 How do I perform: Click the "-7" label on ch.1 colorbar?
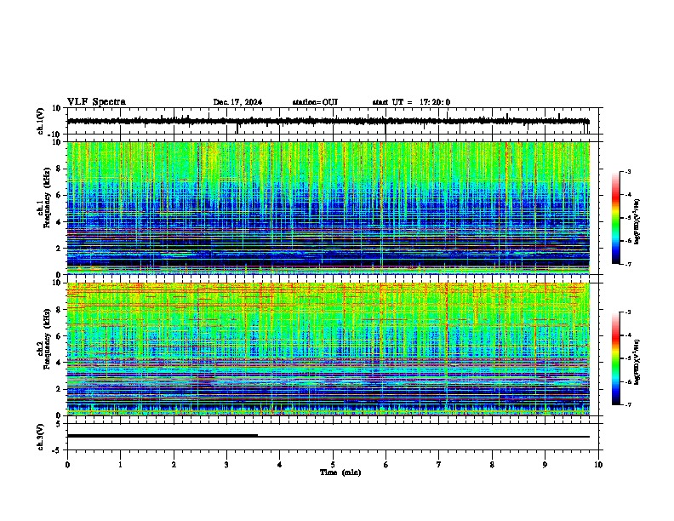[627, 264]
